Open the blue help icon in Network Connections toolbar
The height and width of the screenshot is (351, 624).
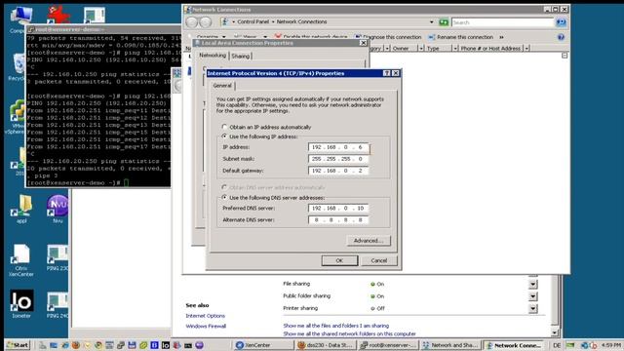561,37
